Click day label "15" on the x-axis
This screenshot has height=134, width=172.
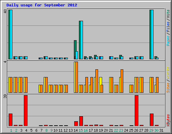(81, 130)
